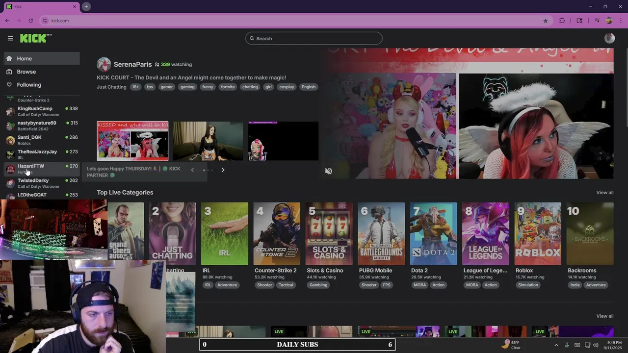Click the Kick logo
The height and width of the screenshot is (353, 628).
pyautogui.click(x=36, y=38)
